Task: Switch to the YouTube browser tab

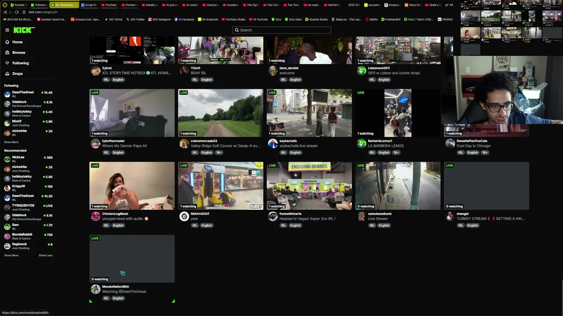Action: tap(108, 5)
